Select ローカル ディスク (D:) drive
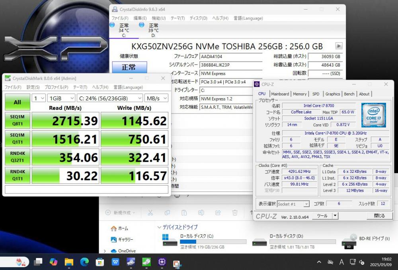 point(294,241)
